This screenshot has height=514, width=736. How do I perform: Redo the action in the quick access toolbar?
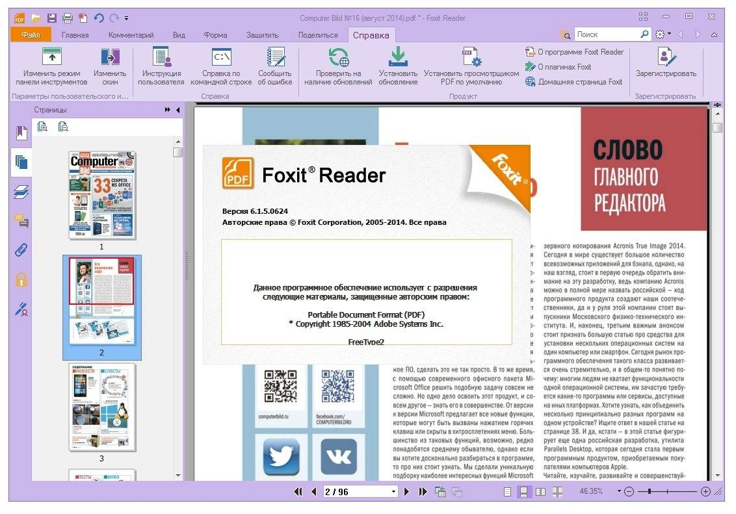click(114, 18)
